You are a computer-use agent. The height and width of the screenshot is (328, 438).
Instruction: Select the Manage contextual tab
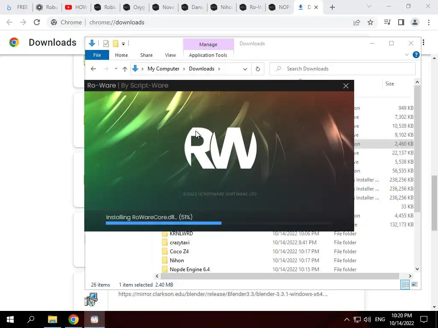tap(208, 44)
